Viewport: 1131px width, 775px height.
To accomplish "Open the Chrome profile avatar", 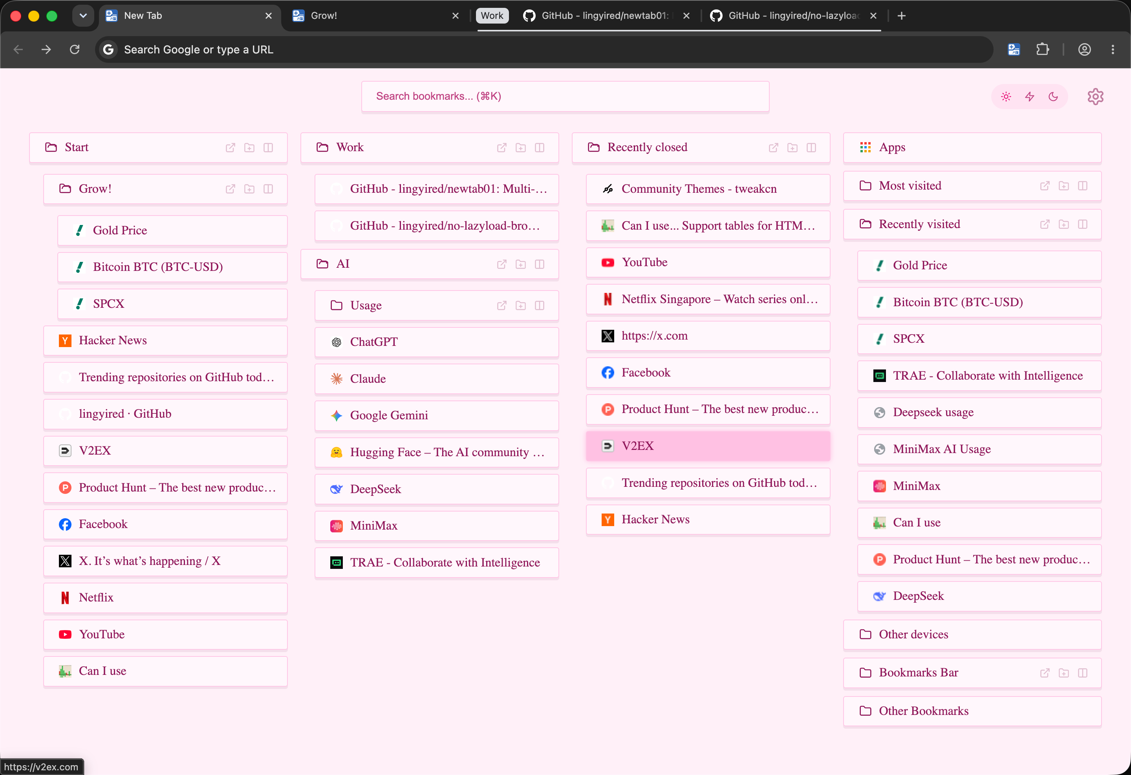I will pos(1084,49).
